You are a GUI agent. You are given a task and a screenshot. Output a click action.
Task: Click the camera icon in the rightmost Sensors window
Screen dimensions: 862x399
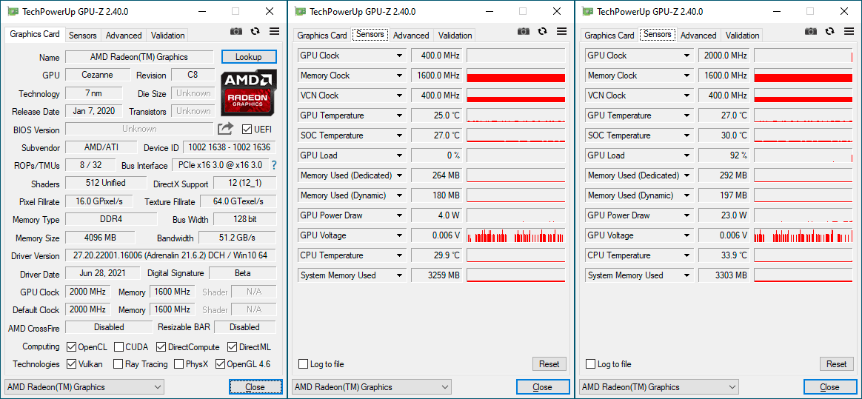click(x=811, y=32)
